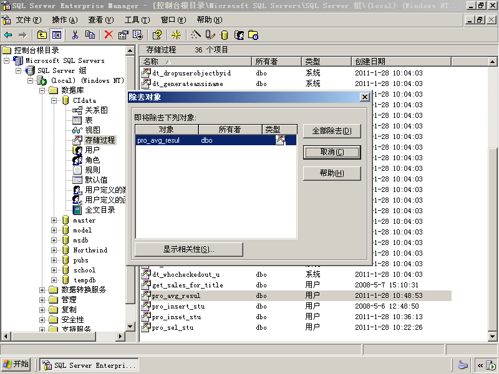Click the red X Delete toolbar icon
The width and height of the screenshot is (499, 374).
click(x=109, y=35)
